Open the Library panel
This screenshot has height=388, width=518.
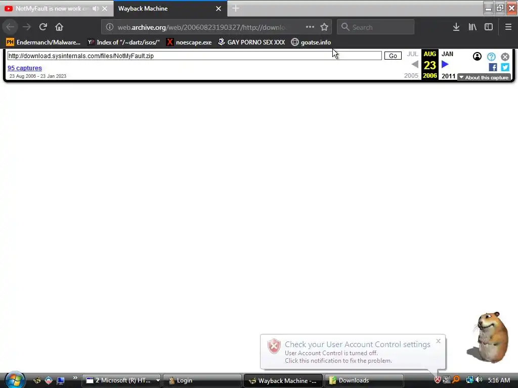coord(472,27)
